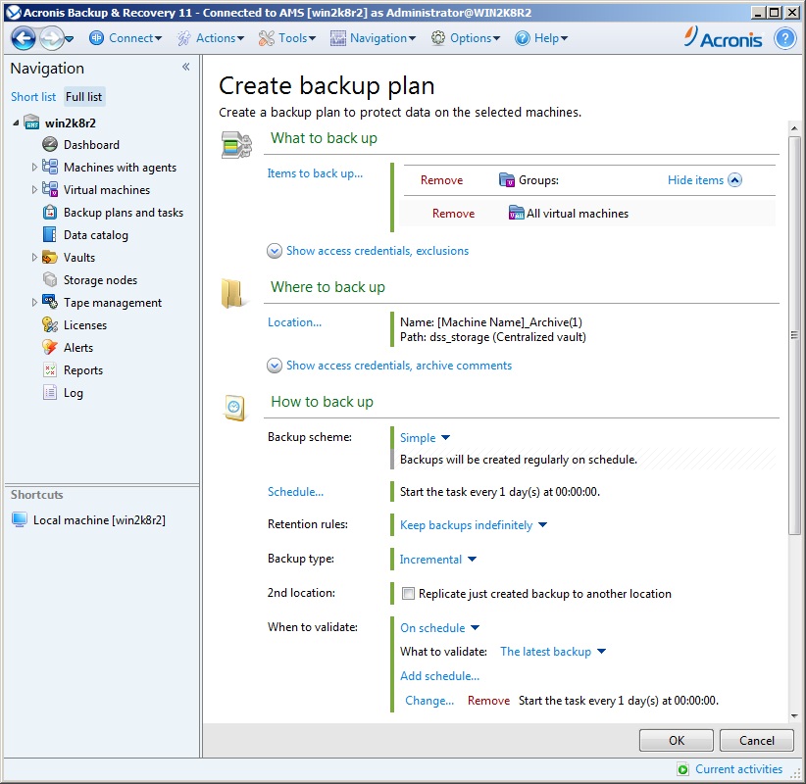Click the Cancel button
Image resolution: width=806 pixels, height=784 pixels.
757,740
